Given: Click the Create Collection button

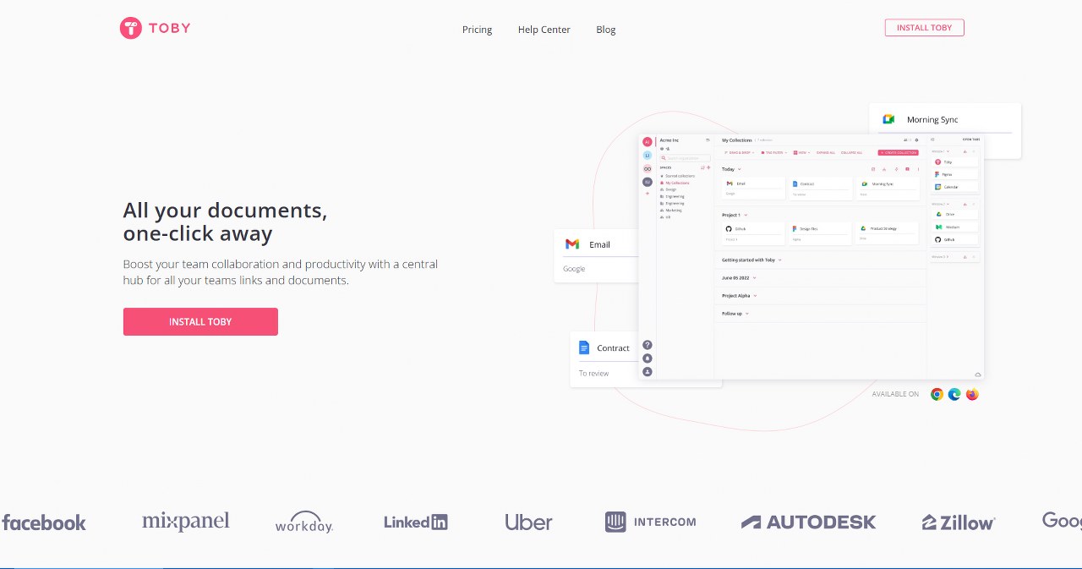Looking at the screenshot, I should tap(899, 152).
